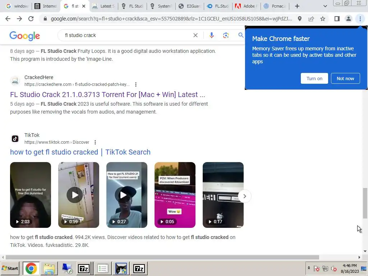Switch to the Pcmac tab
The width and height of the screenshot is (368, 276).
275,6
